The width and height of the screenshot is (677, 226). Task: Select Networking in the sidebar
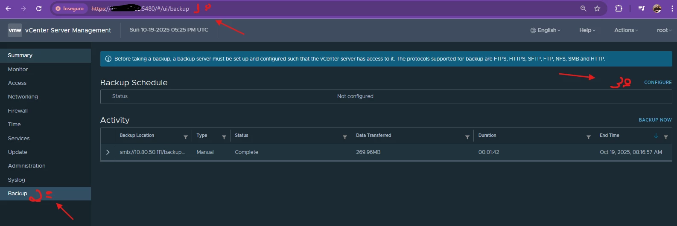coord(45,97)
